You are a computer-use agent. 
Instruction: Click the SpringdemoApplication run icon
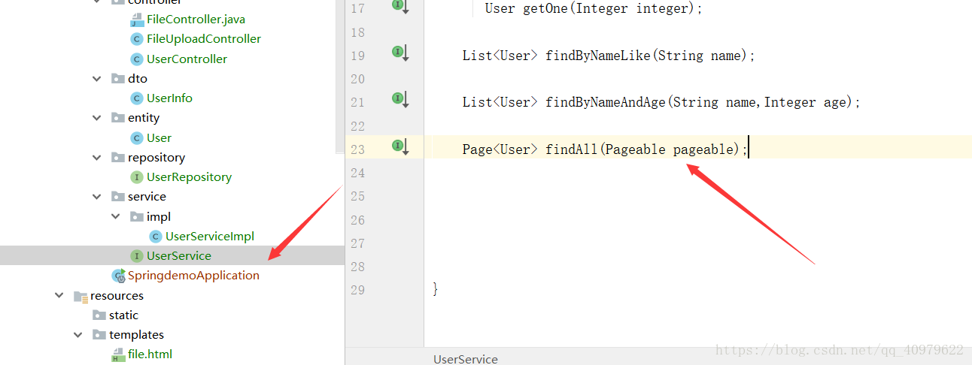pyautogui.click(x=118, y=276)
